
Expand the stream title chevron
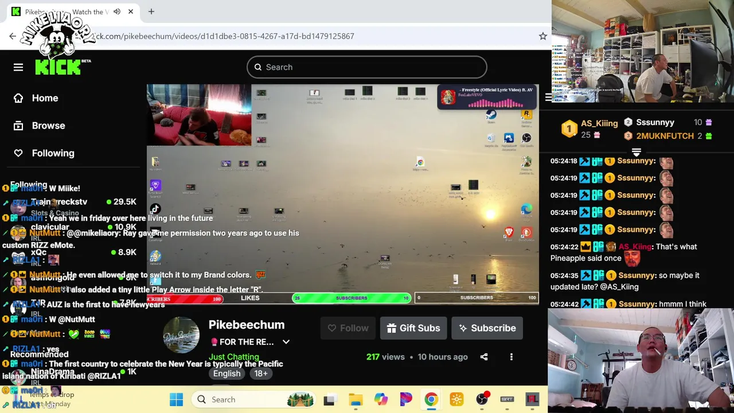pyautogui.click(x=286, y=342)
